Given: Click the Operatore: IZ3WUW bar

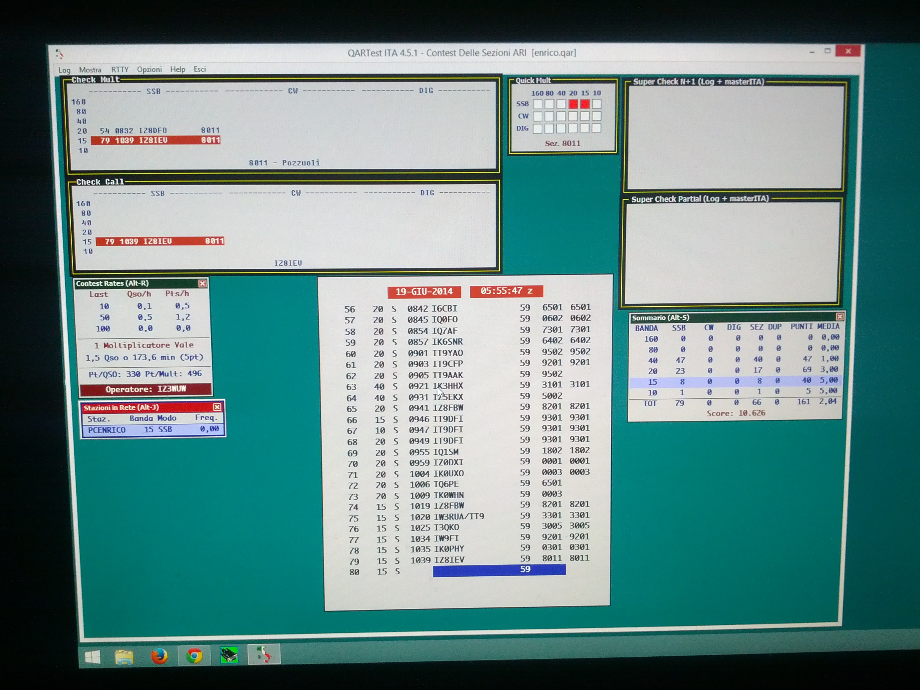Looking at the screenshot, I should coord(146,389).
